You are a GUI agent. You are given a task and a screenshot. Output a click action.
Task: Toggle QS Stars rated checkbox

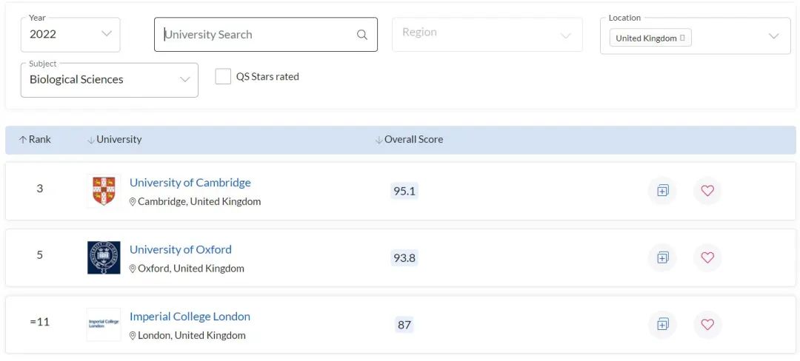click(x=223, y=76)
